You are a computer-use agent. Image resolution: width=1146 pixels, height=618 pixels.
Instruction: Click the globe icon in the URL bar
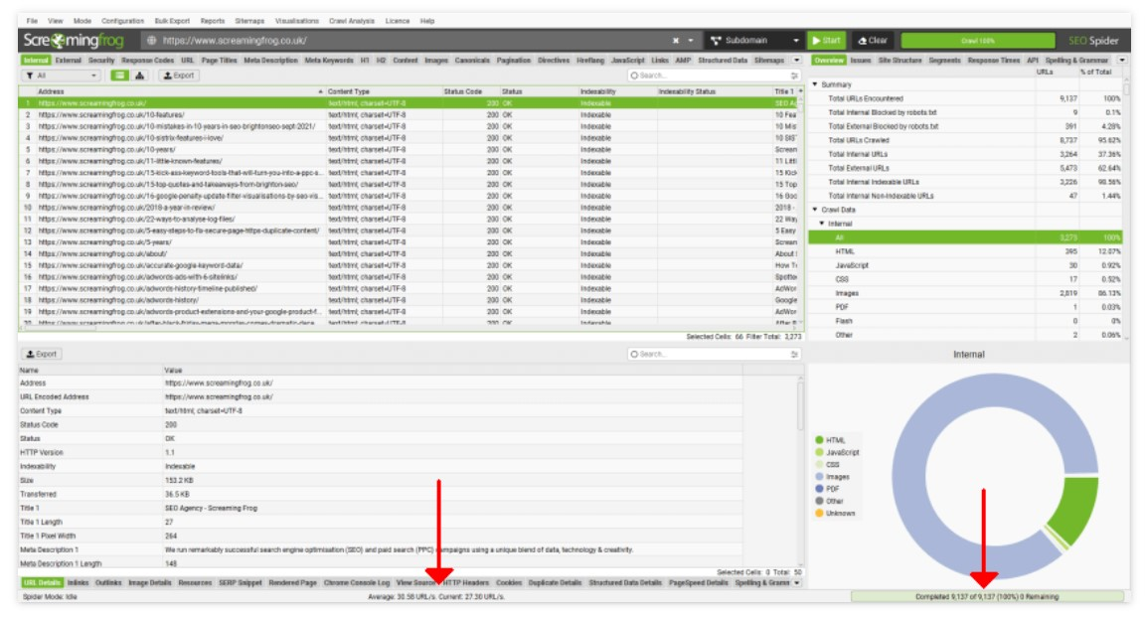coord(151,40)
